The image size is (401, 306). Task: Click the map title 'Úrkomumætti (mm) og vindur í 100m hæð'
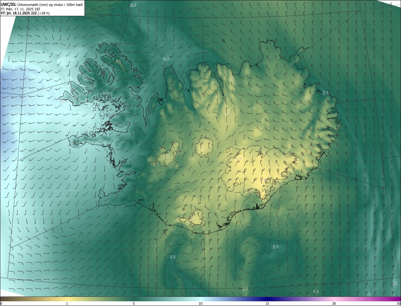point(50,4)
